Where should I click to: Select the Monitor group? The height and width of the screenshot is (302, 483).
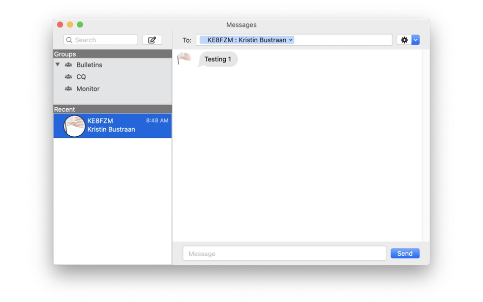[x=87, y=88]
